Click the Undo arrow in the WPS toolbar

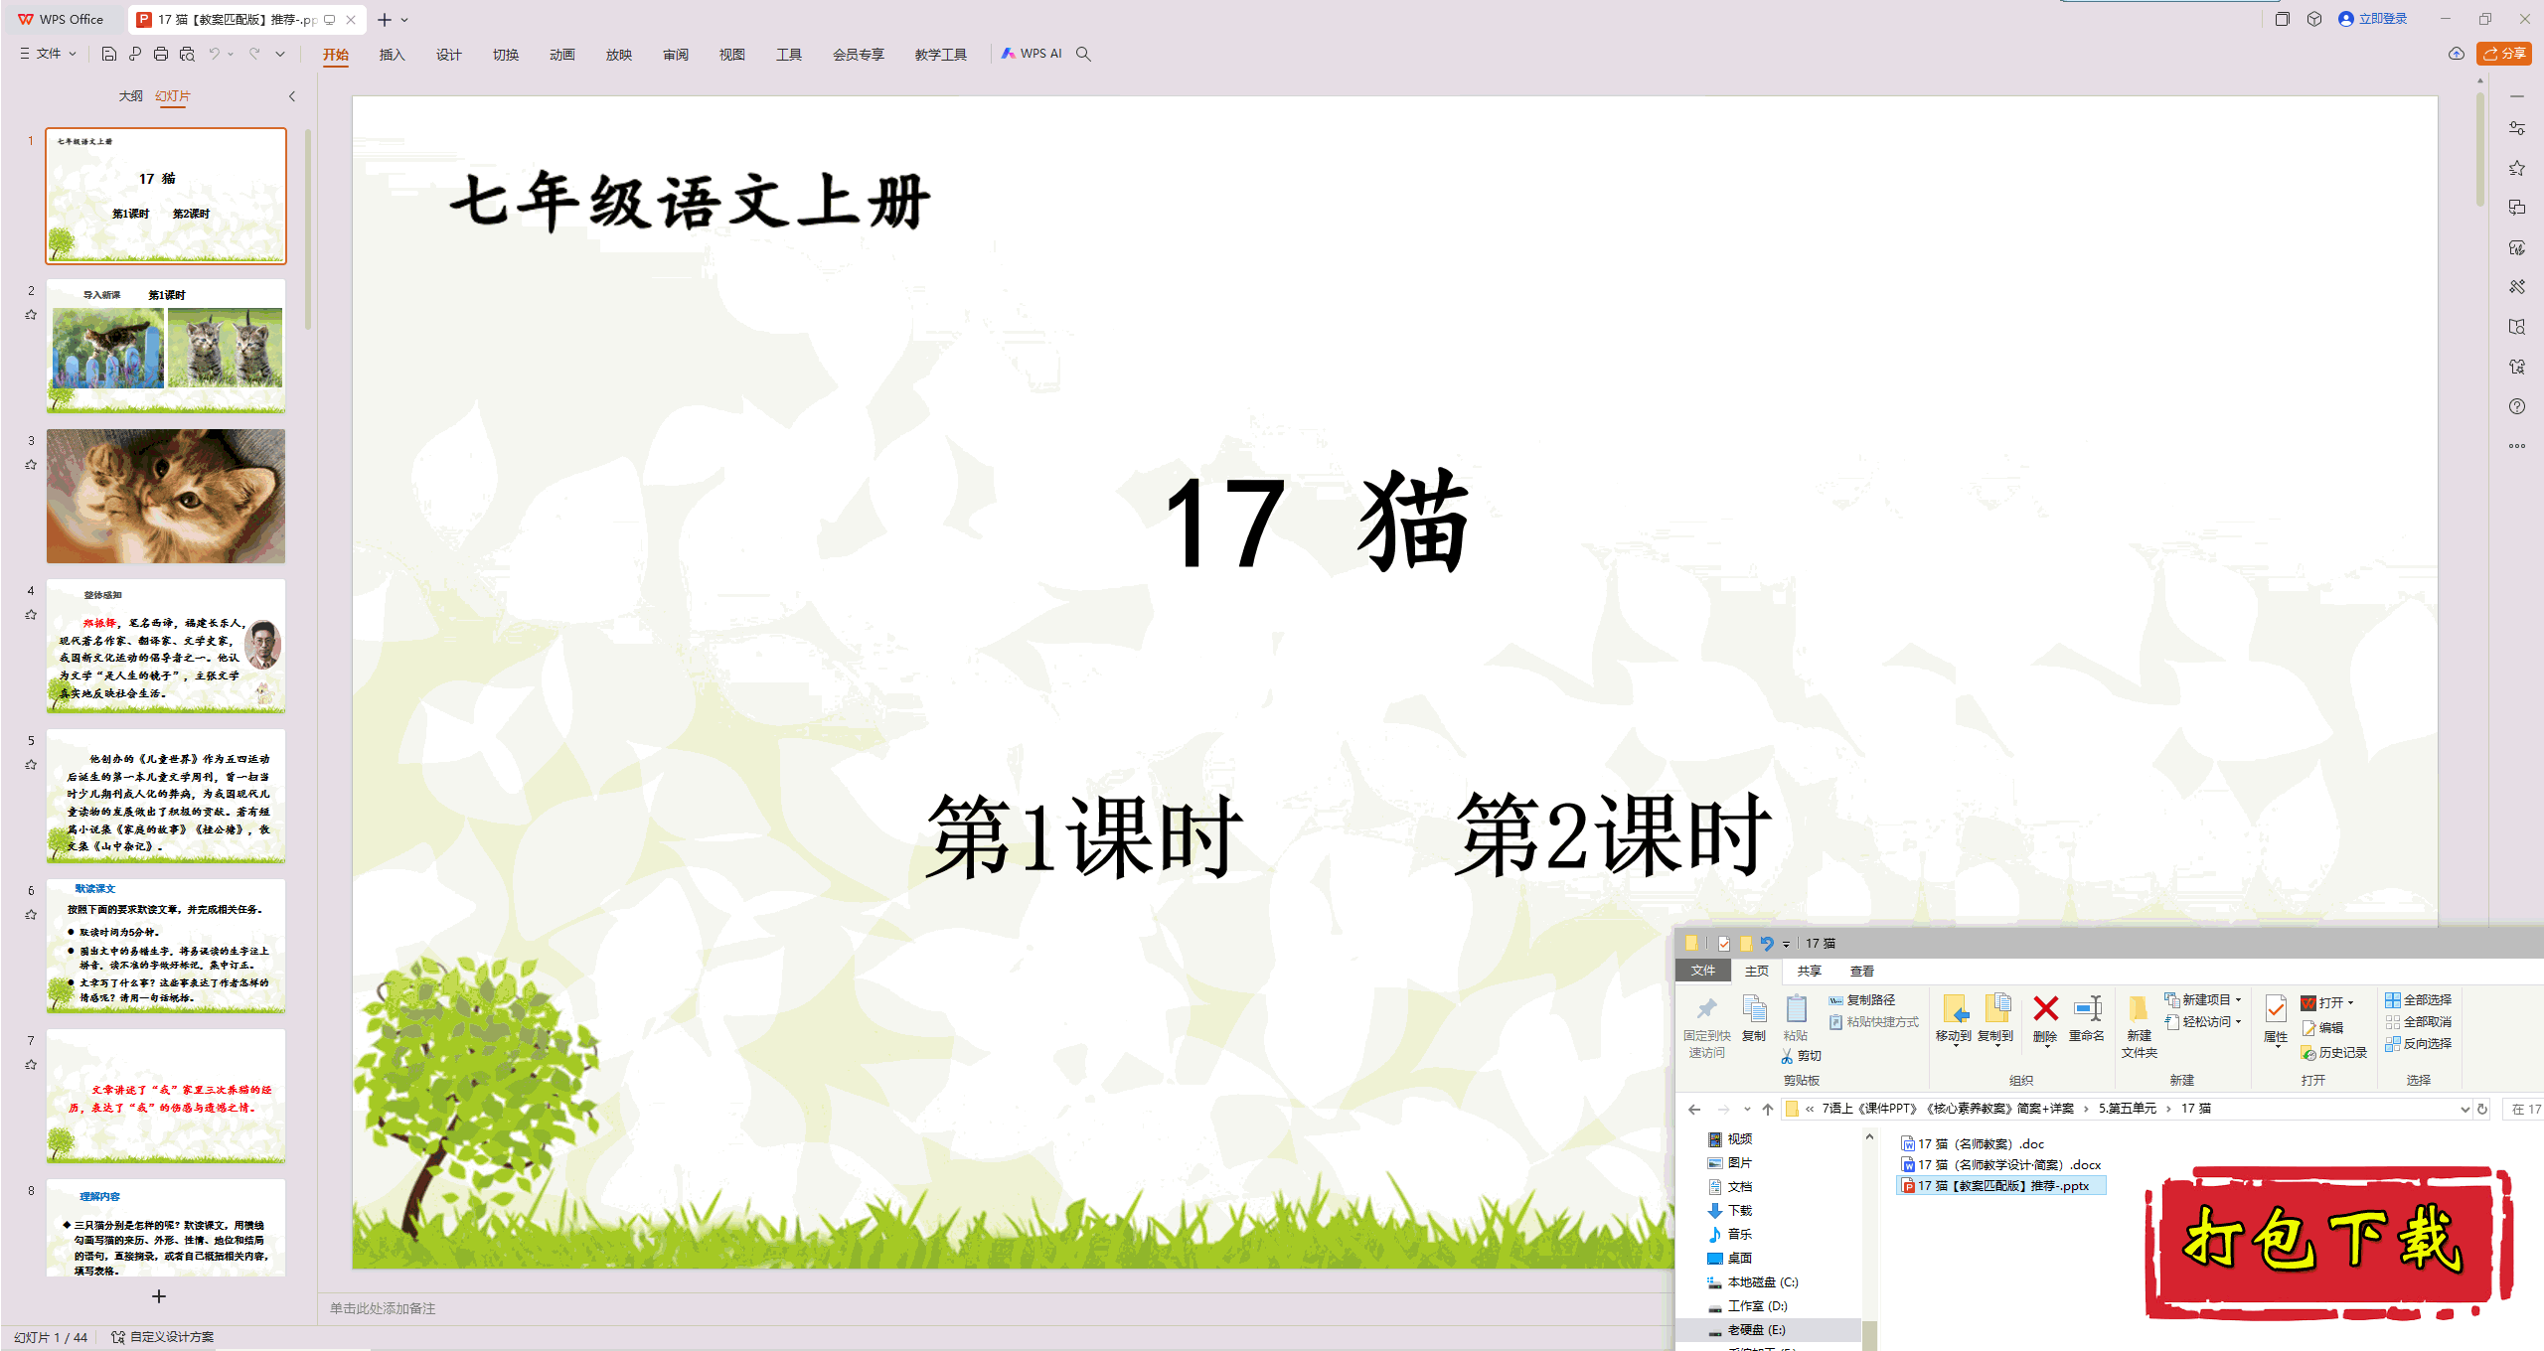pos(214,54)
